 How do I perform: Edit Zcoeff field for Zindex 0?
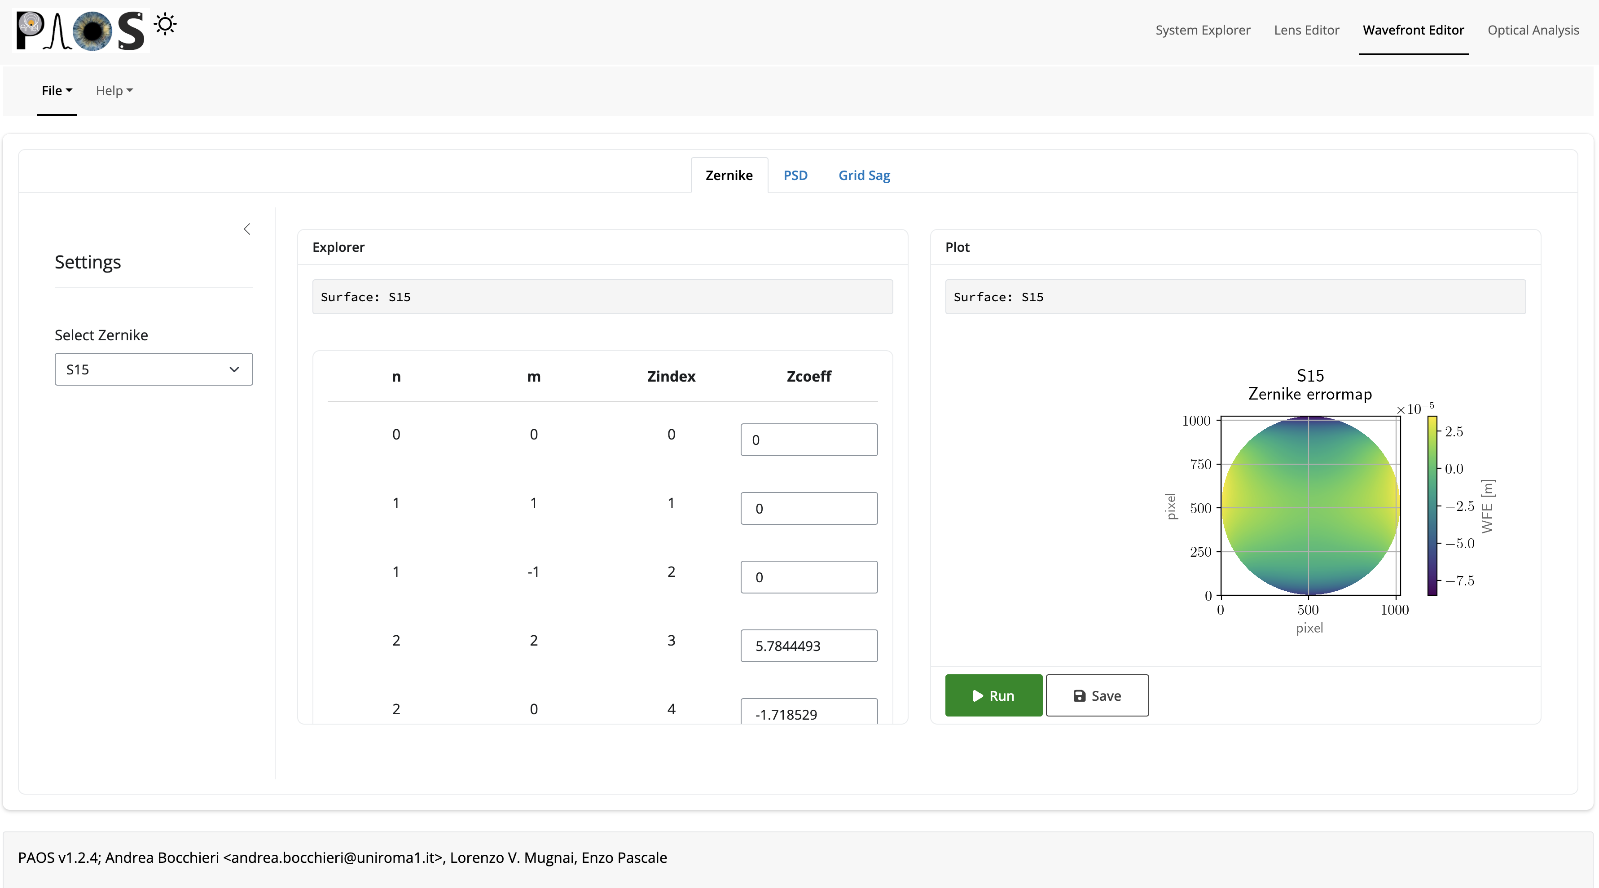(x=809, y=440)
